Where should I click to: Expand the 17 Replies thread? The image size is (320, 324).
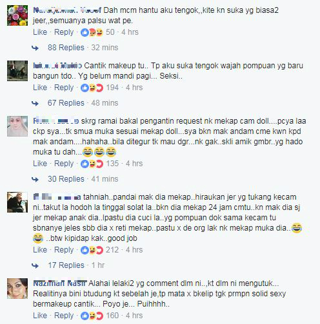(66, 265)
